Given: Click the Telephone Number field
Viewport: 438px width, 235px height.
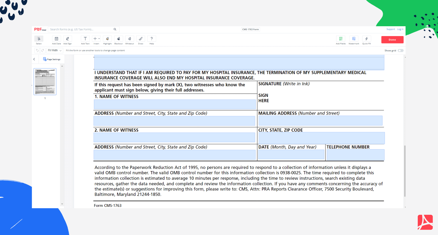Looking at the screenshot, I should click(356, 155).
